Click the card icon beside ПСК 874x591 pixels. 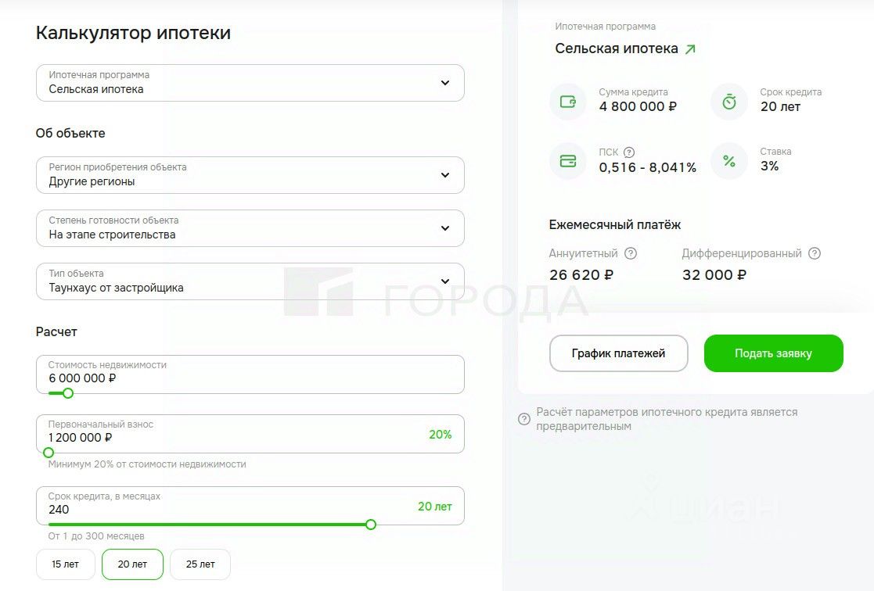[568, 161]
